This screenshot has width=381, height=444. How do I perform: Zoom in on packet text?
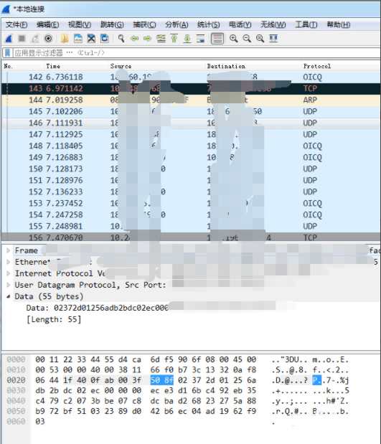[x=233, y=39]
